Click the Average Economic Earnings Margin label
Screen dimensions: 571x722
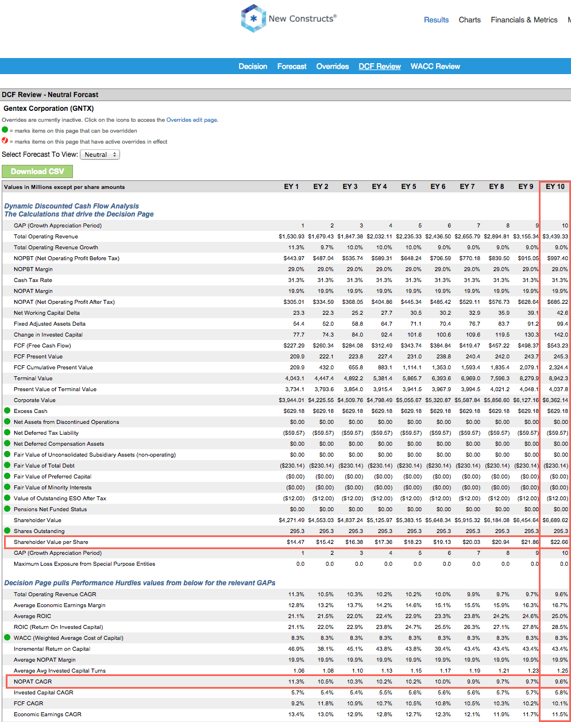(60, 605)
